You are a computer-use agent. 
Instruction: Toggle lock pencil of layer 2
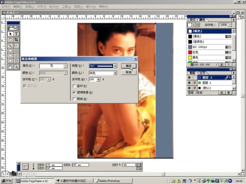(x=194, y=83)
